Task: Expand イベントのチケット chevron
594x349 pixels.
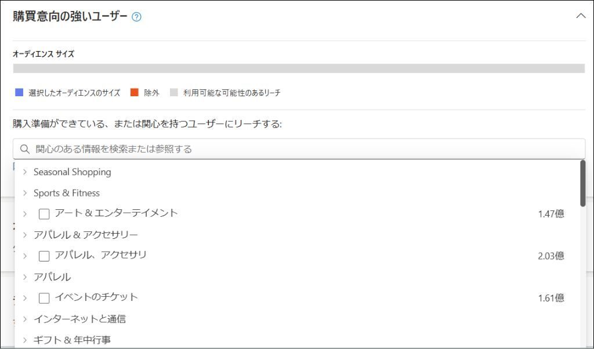Action: pos(25,298)
